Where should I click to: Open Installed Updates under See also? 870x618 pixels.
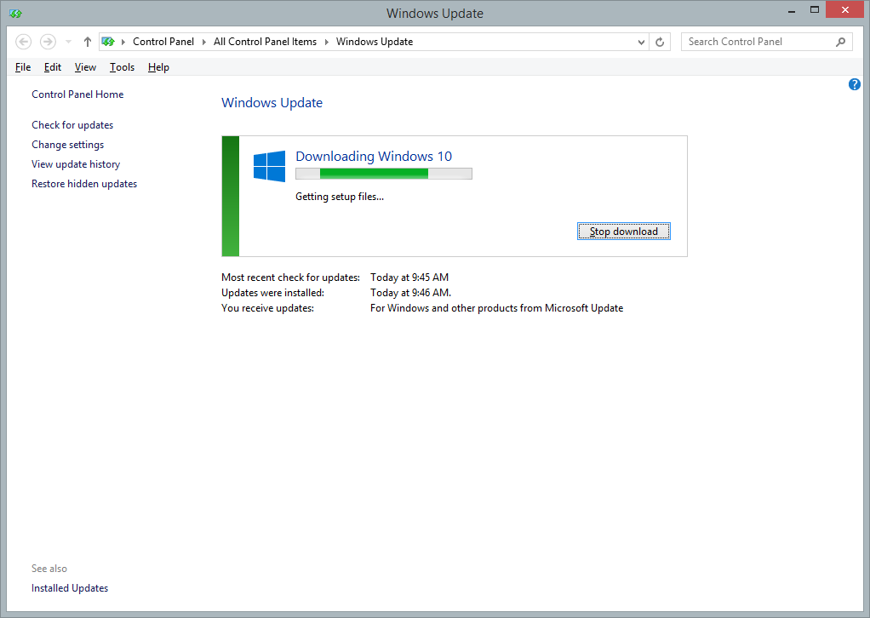click(70, 588)
